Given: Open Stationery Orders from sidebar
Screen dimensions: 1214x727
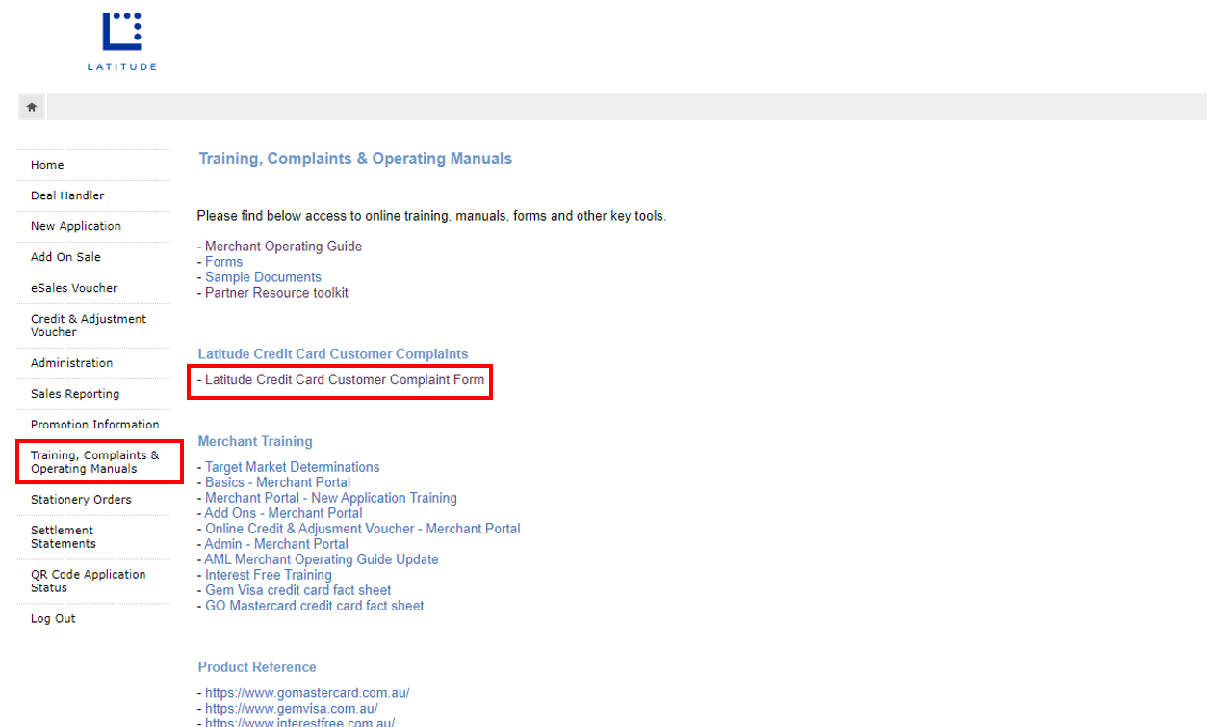Looking at the screenshot, I should coord(81,500).
